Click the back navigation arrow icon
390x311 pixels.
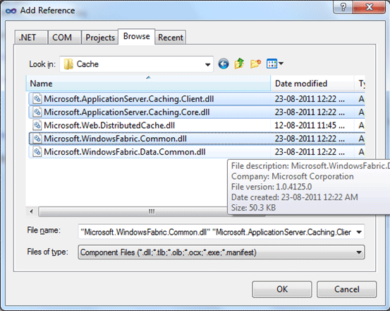224,64
